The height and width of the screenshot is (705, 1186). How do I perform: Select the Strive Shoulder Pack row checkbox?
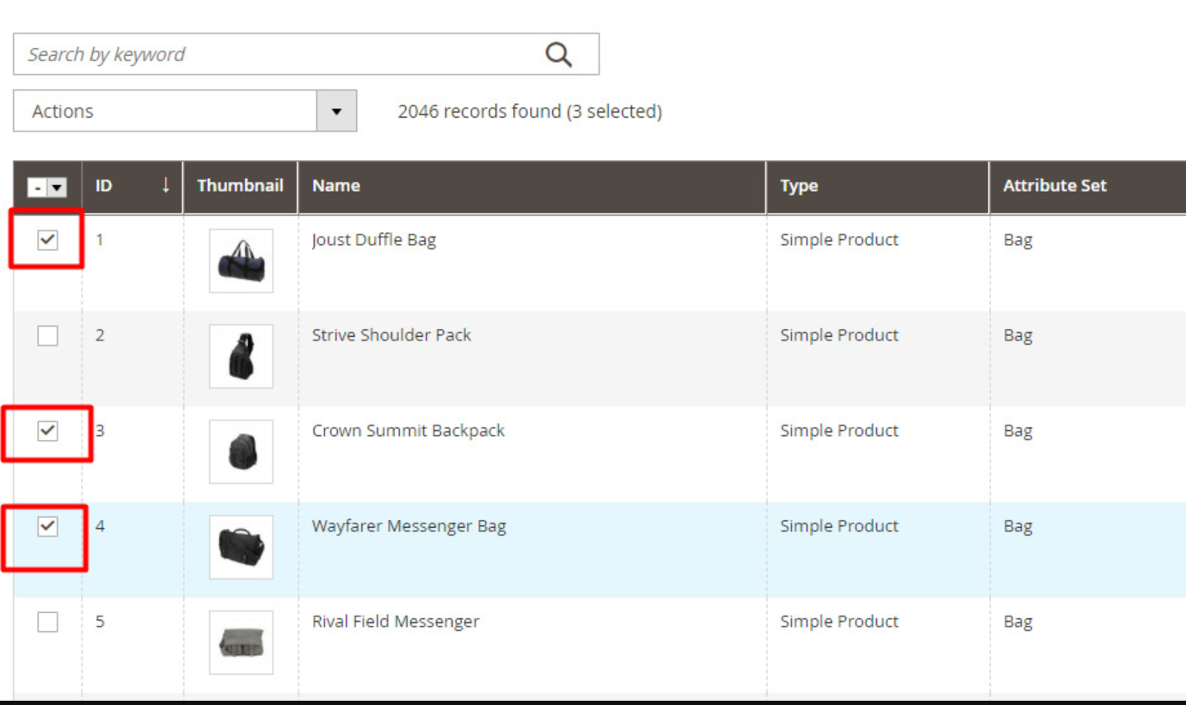(x=48, y=336)
